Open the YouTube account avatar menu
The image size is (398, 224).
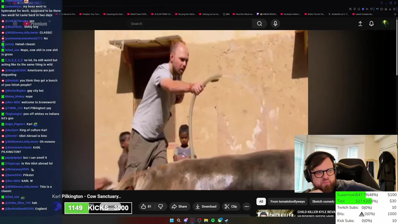(x=385, y=23)
